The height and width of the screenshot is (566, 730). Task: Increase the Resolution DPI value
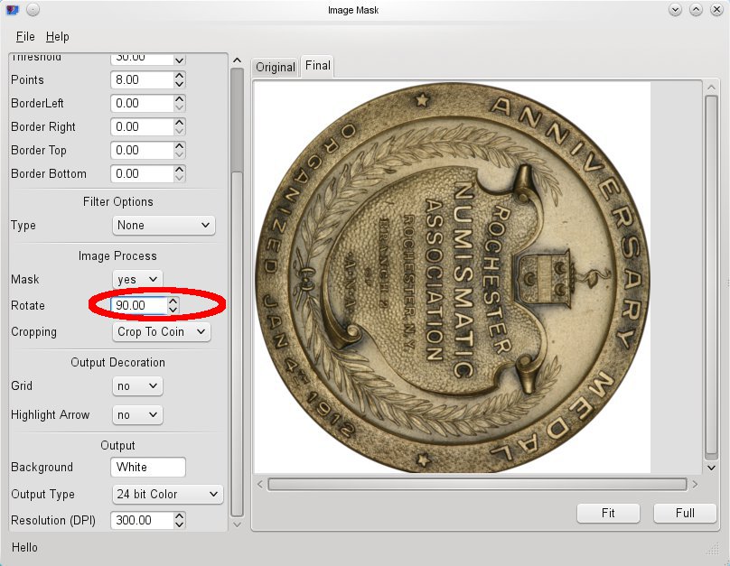click(x=180, y=515)
